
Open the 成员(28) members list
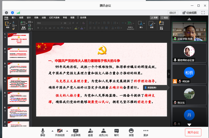[x=103, y=132]
